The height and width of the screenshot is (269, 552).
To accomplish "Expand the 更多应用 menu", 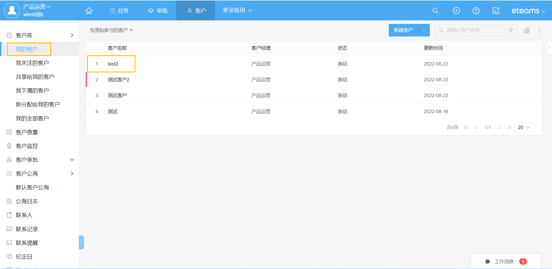I will 237,10.
